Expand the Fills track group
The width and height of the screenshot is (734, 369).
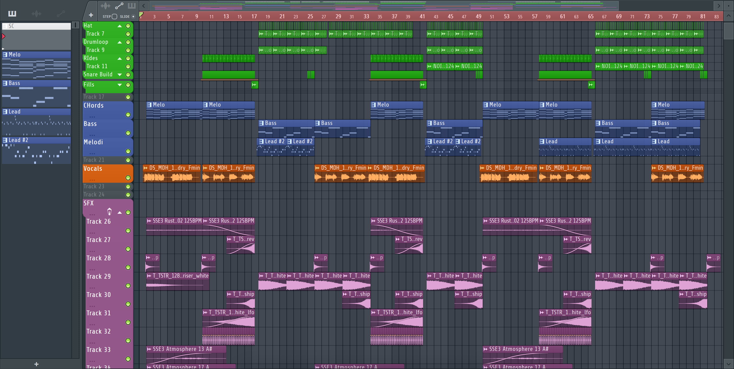(120, 85)
